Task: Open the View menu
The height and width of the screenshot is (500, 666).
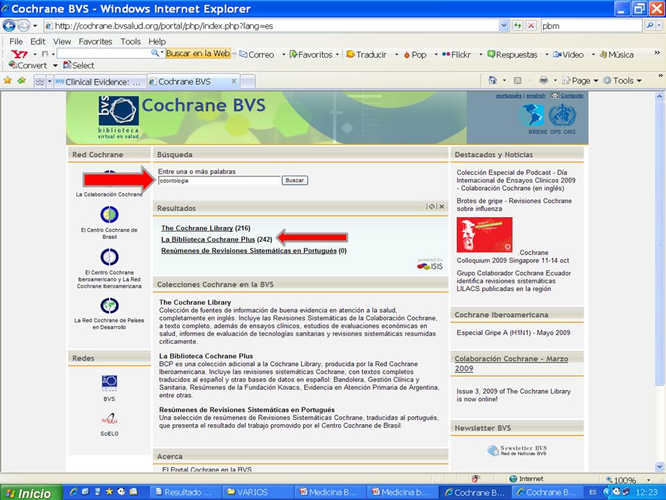Action: pyautogui.click(x=62, y=41)
